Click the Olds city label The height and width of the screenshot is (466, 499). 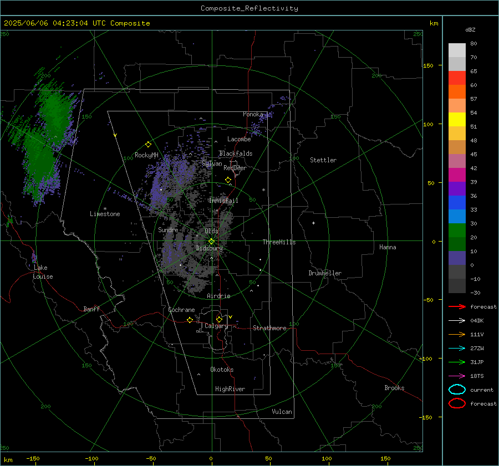[211, 231]
